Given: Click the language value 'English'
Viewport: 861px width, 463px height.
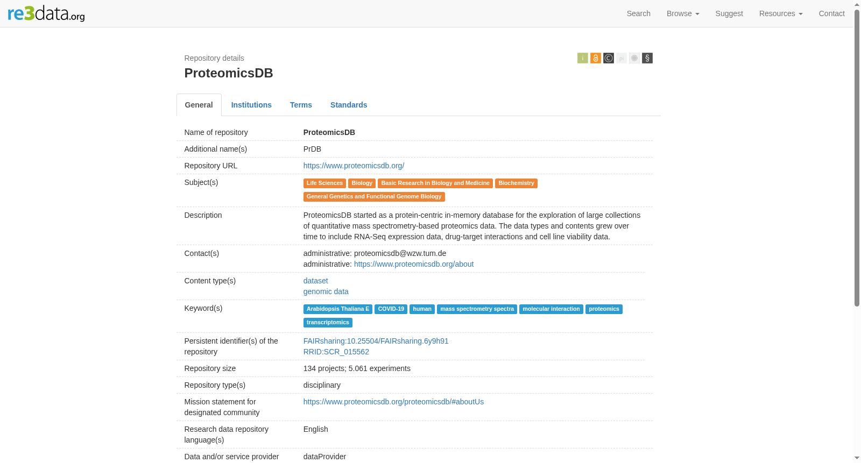Looking at the screenshot, I should point(315,429).
